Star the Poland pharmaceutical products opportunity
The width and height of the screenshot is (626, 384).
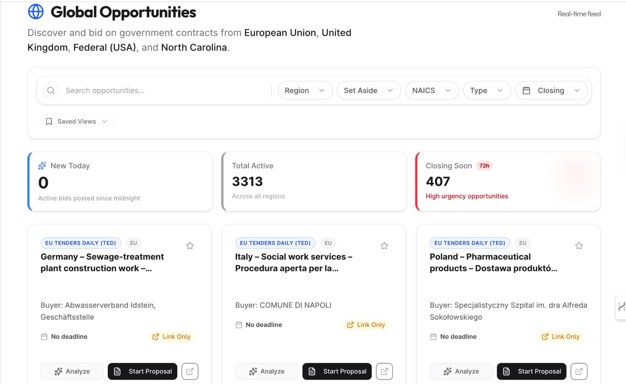(579, 246)
